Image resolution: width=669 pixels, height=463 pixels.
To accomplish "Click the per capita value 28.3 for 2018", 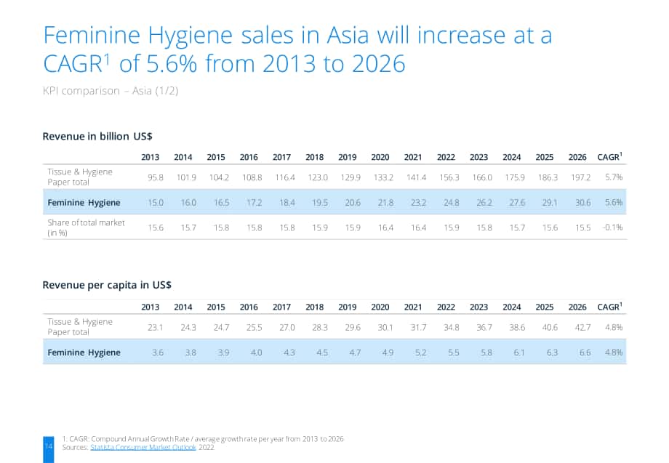I will point(320,327).
